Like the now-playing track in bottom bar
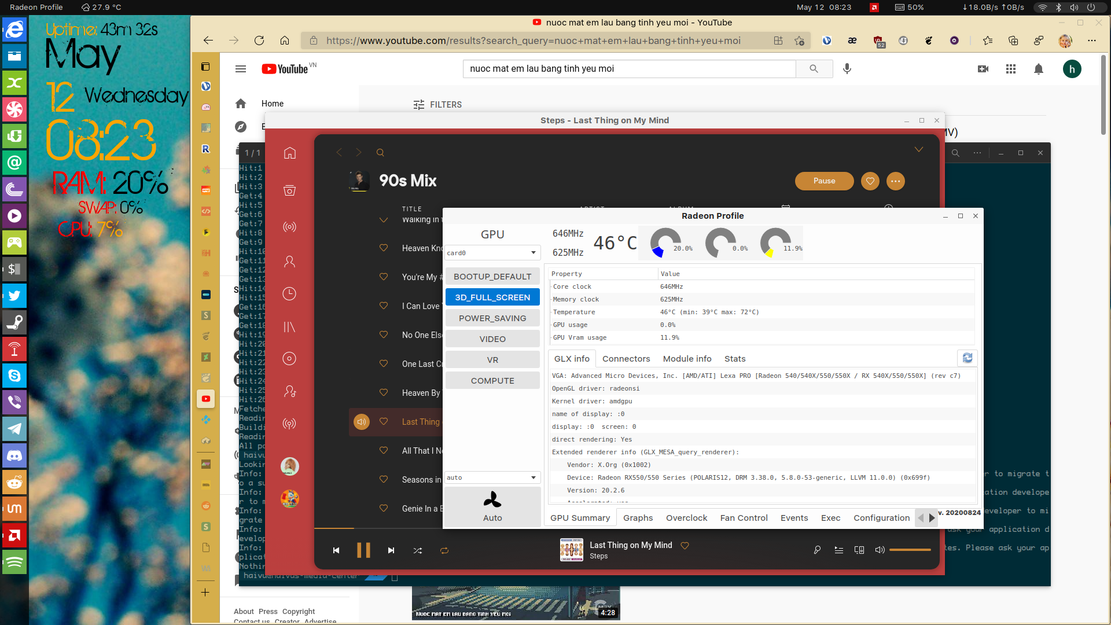Viewport: 1111px width, 625px height. point(685,545)
